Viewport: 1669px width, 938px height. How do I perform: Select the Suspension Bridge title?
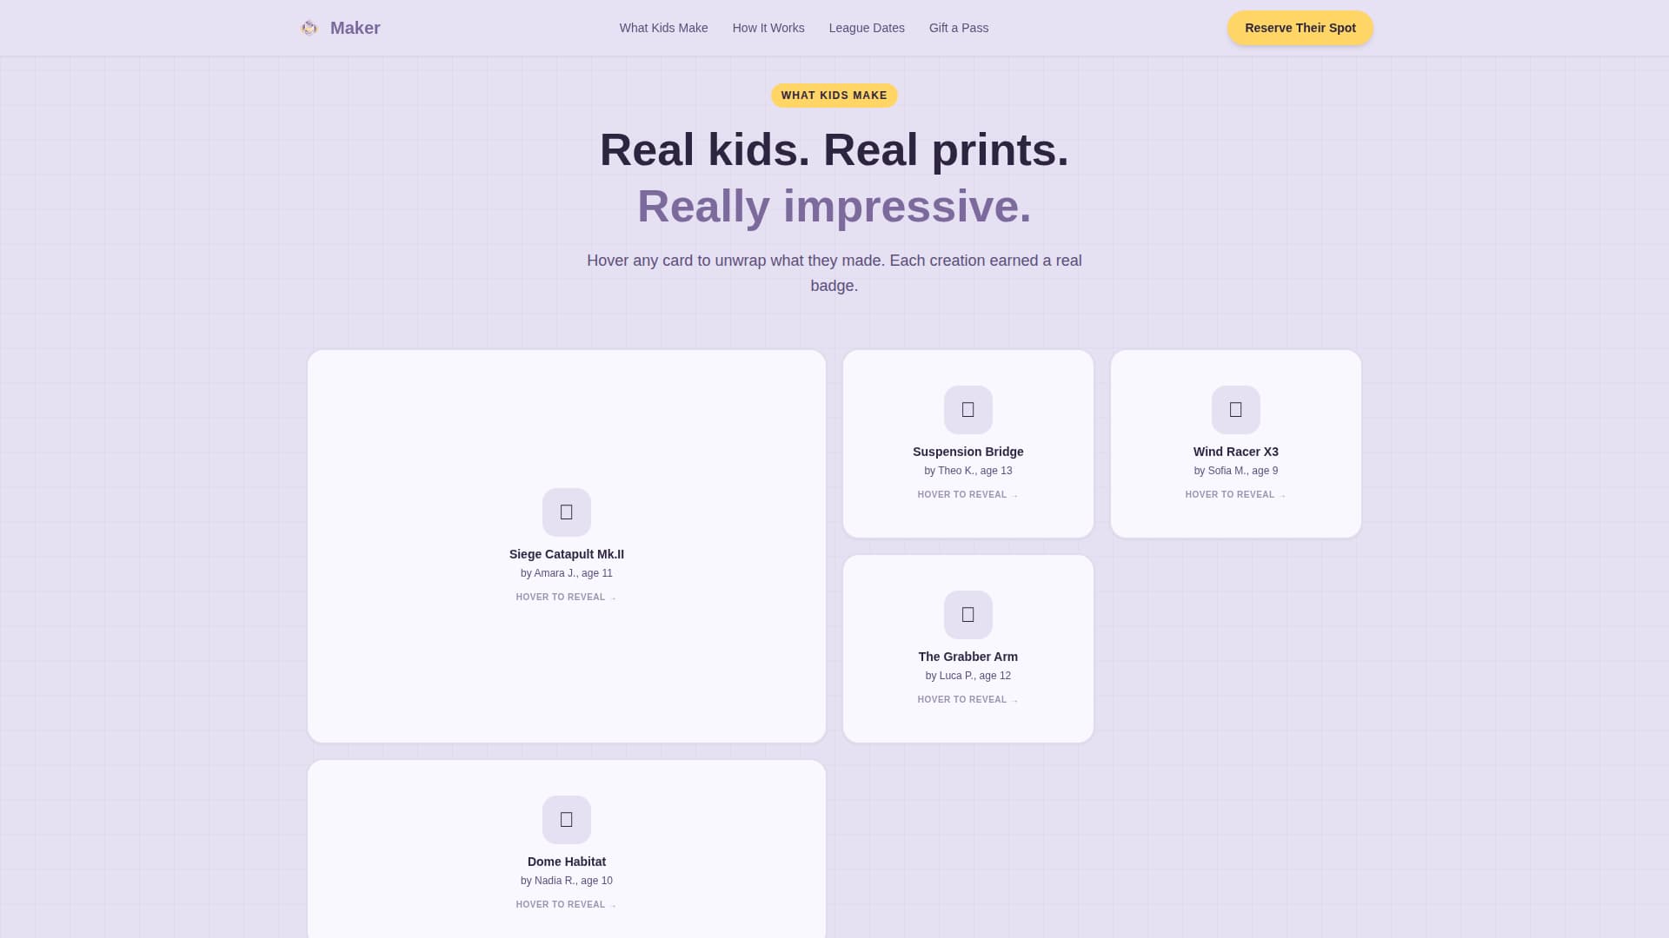point(968,452)
